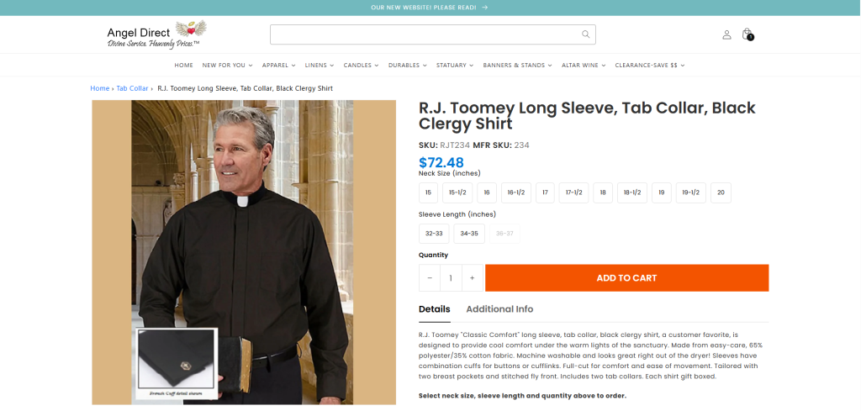Expand the Candles menu dropdown

361,66
